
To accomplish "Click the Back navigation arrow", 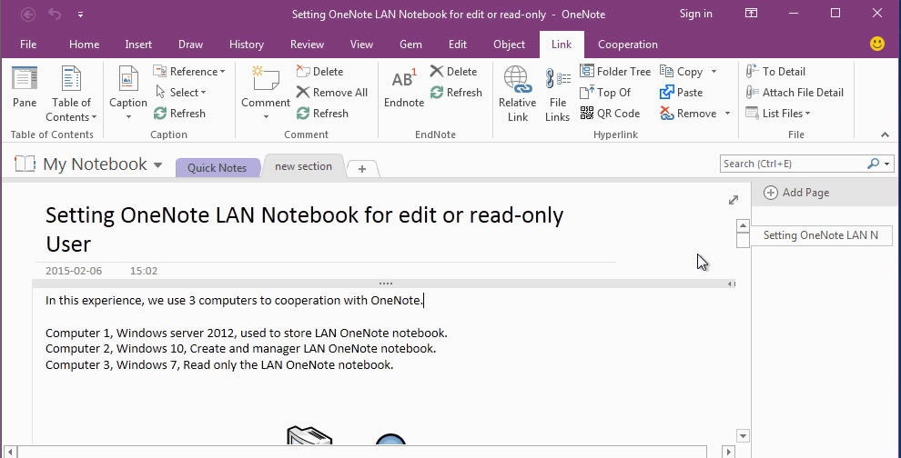I will pos(27,15).
